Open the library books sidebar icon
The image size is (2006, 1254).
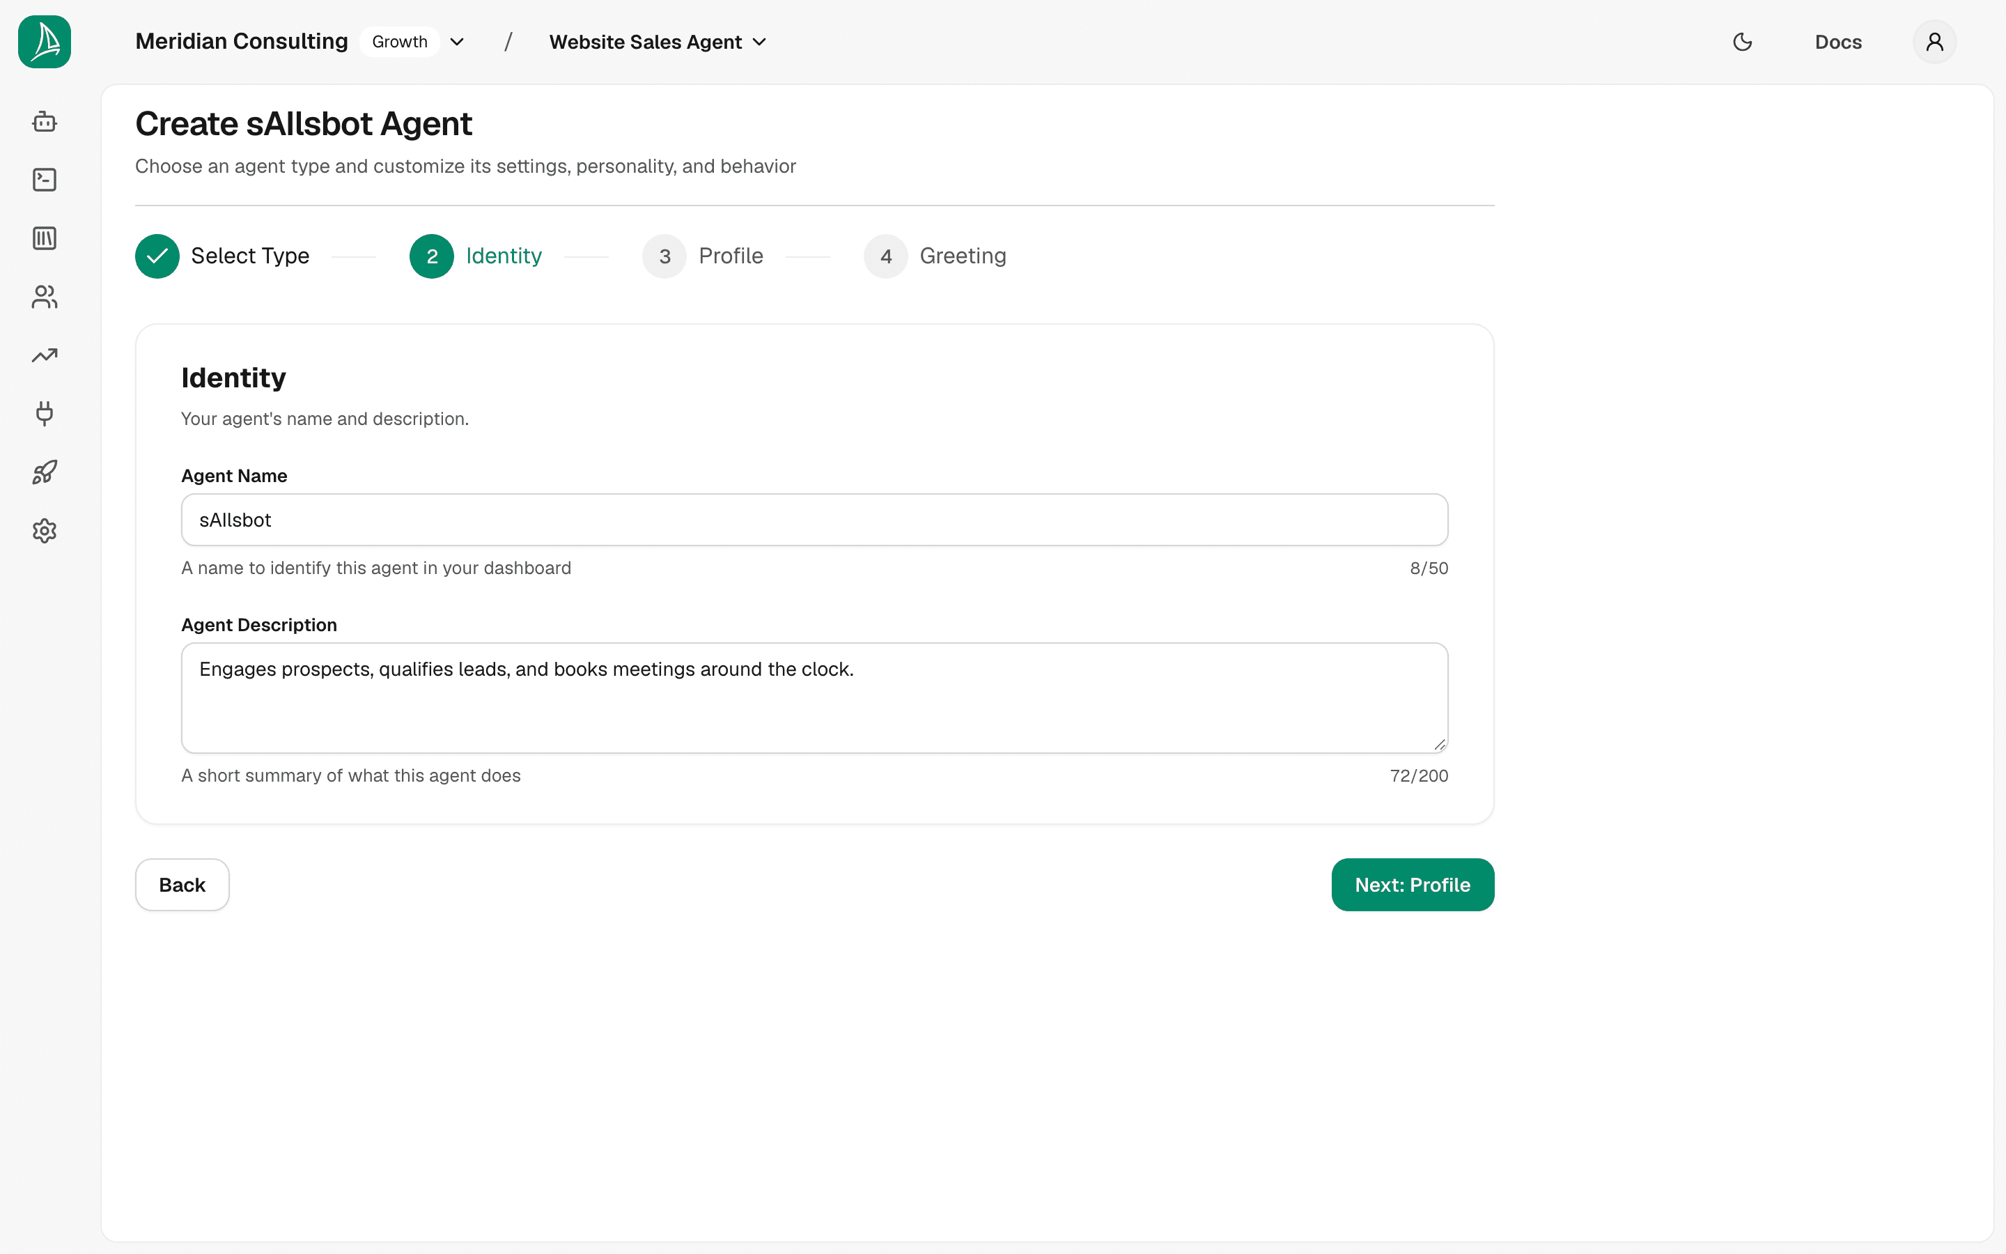pos(45,239)
